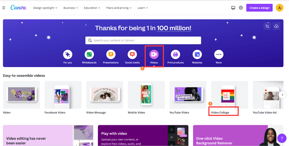The height and width of the screenshot is (146, 289).
Task: Click the next arrow on video carousel
Action: pos(283,95)
